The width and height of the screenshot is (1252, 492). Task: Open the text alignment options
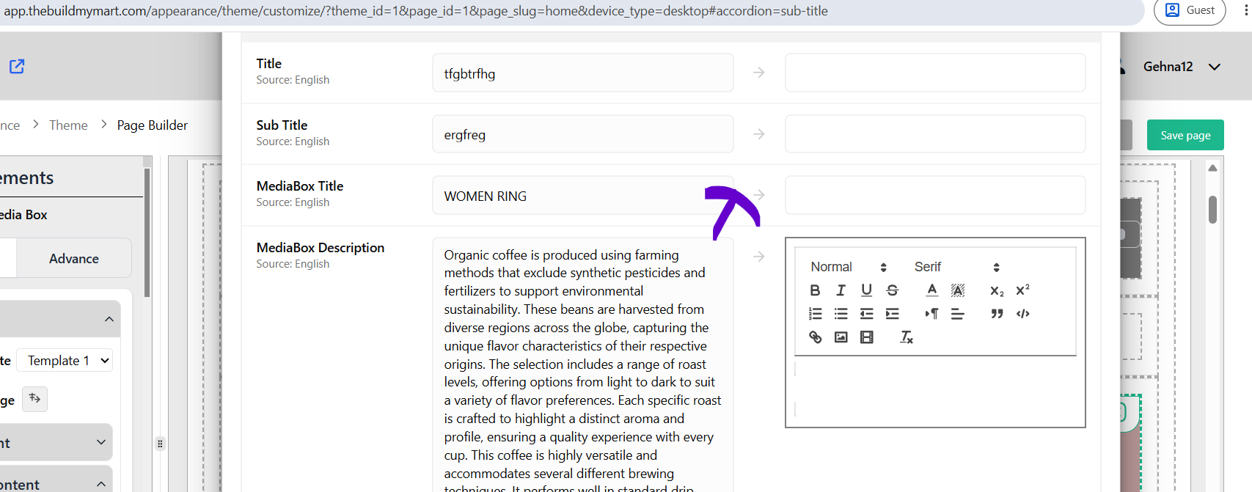pos(957,314)
